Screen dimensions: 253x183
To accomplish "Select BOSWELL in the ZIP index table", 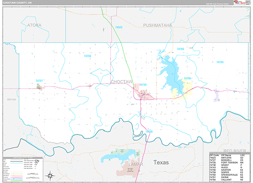I will [x=226, y=160].
